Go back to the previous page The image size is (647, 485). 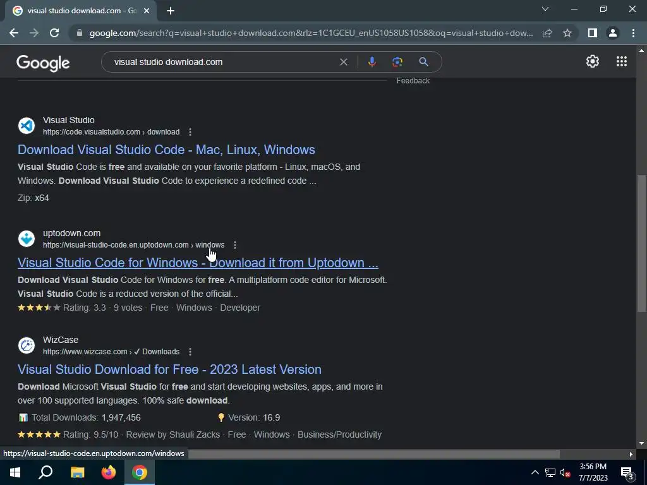click(14, 33)
